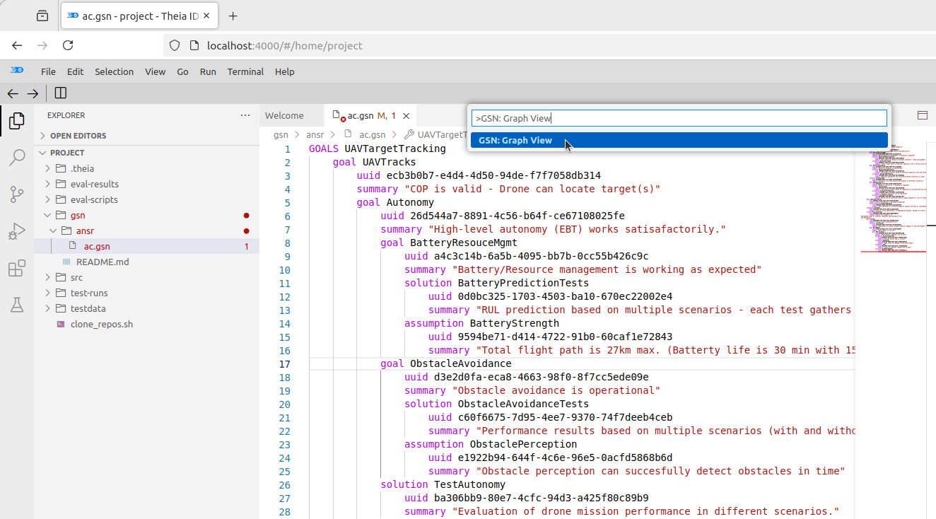Click "solution TestAutonomy" on line 26
This screenshot has width=936, height=519.
(x=443, y=484)
